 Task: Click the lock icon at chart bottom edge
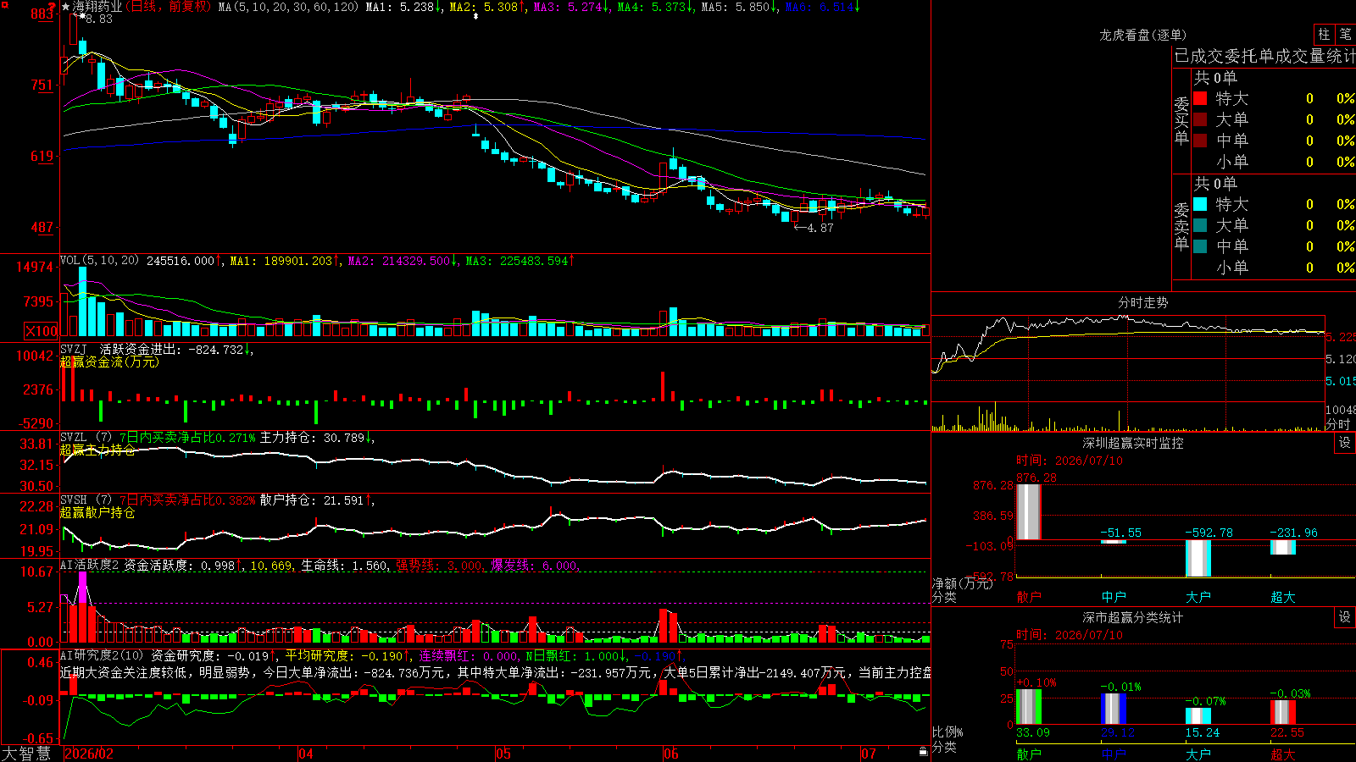point(923,752)
